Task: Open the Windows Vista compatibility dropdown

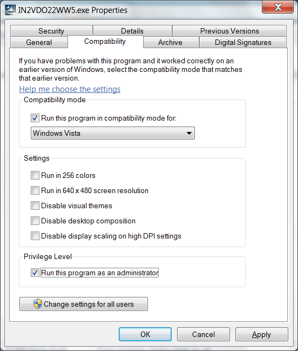Action: pyautogui.click(x=113, y=133)
